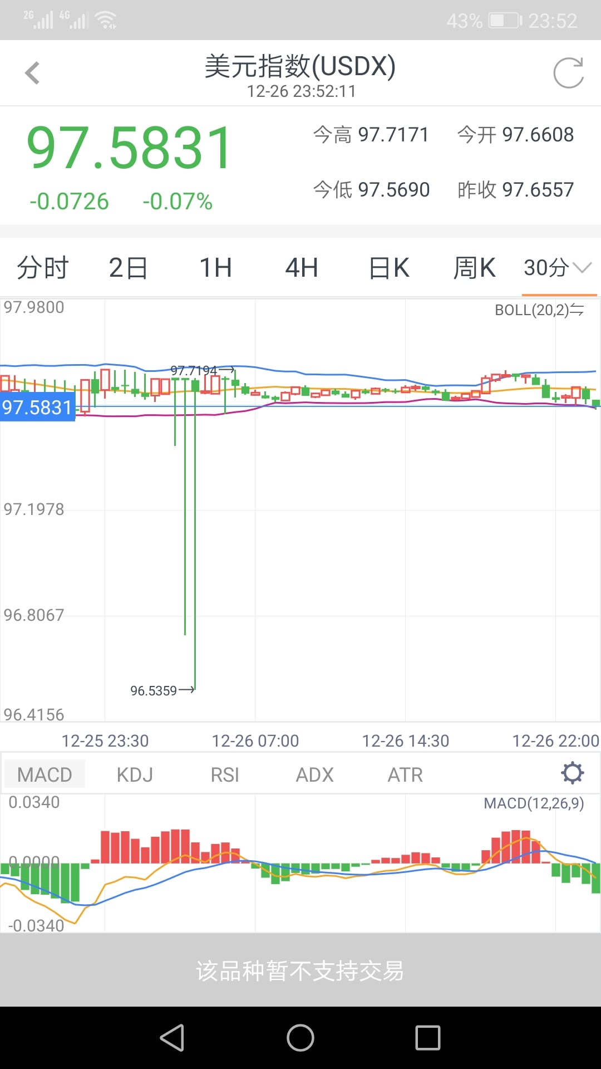The height and width of the screenshot is (1069, 601).
Task: Tap the 97.7194 high label on chart
Action: 194,370
